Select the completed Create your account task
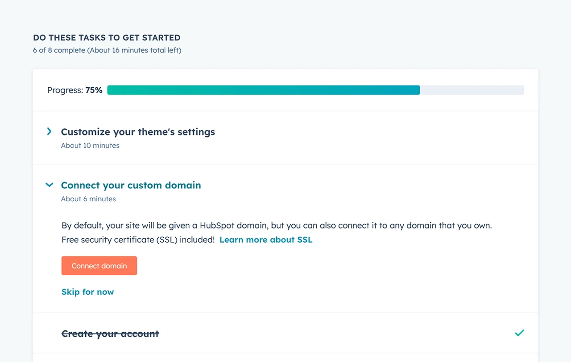Screen dimensions: 571x362 (x=110, y=334)
